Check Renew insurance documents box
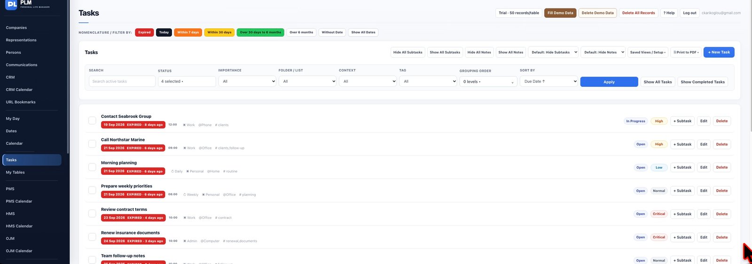The width and height of the screenshot is (752, 264). click(x=92, y=237)
